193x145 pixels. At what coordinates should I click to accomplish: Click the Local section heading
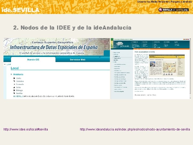pos(15,68)
